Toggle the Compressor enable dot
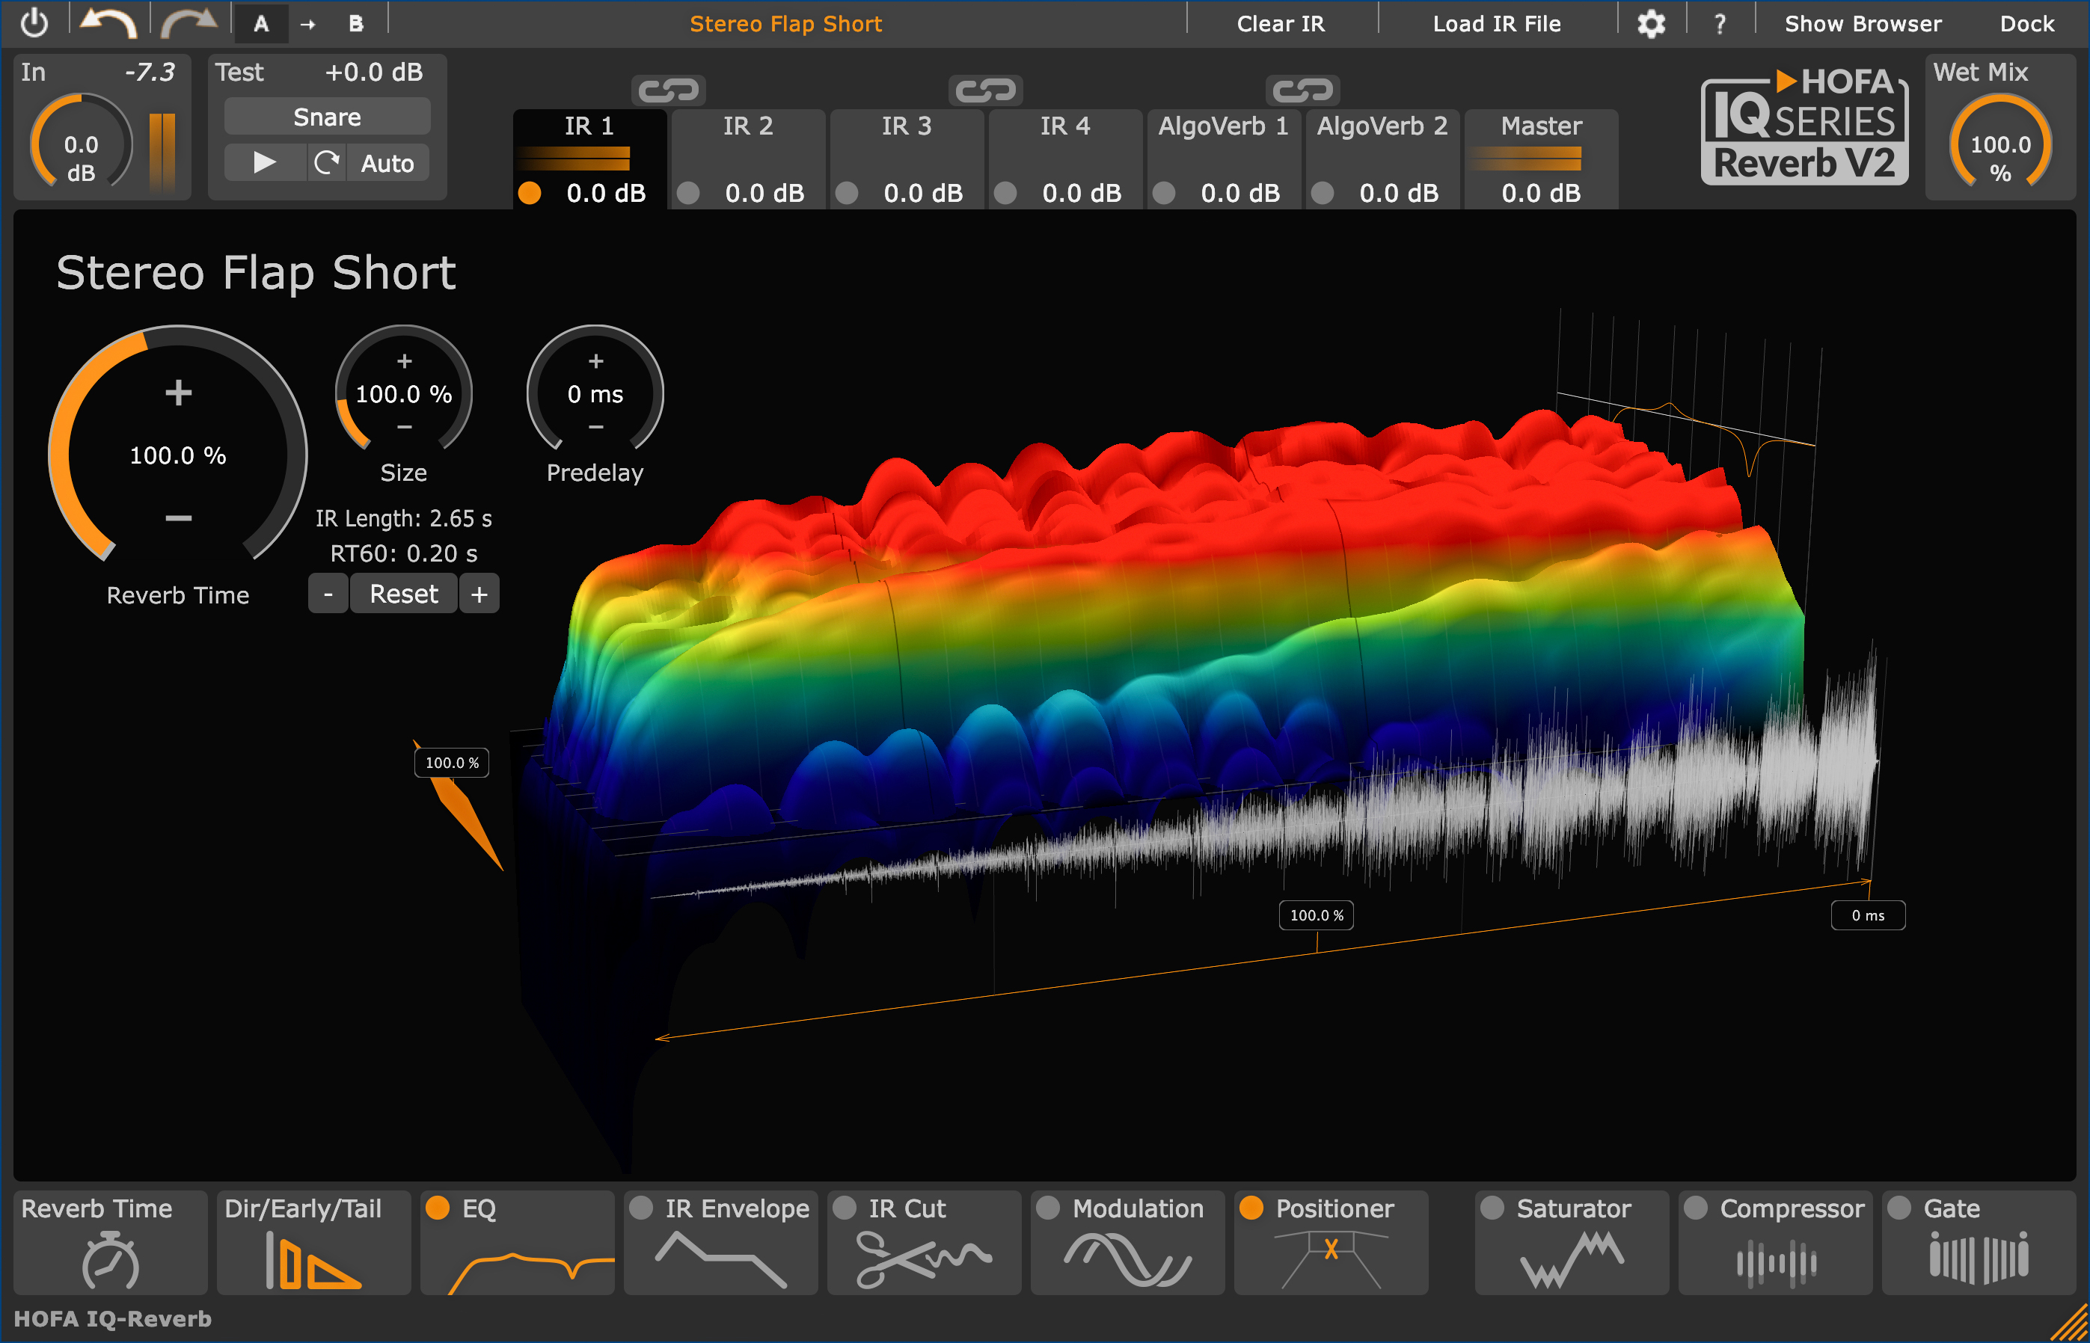This screenshot has width=2090, height=1343. (1696, 1208)
